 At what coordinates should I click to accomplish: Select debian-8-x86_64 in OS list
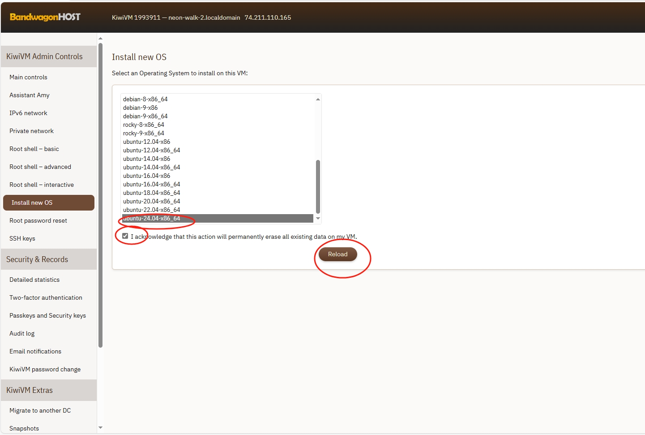[x=218, y=99]
